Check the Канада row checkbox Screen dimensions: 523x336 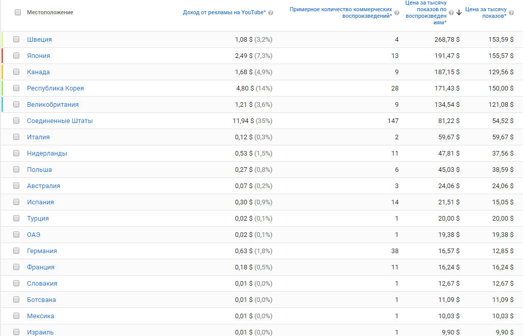click(16, 72)
